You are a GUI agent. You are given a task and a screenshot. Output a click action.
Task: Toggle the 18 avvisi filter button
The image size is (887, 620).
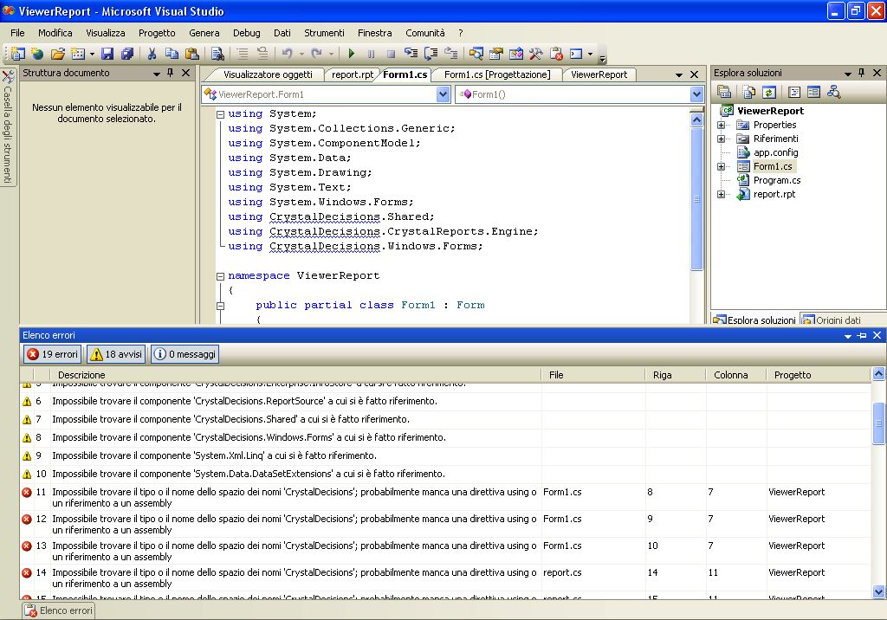[x=116, y=354]
